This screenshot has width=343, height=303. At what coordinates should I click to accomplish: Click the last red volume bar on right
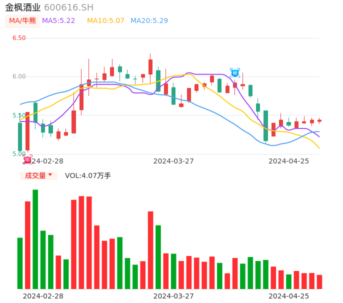click(x=319, y=282)
